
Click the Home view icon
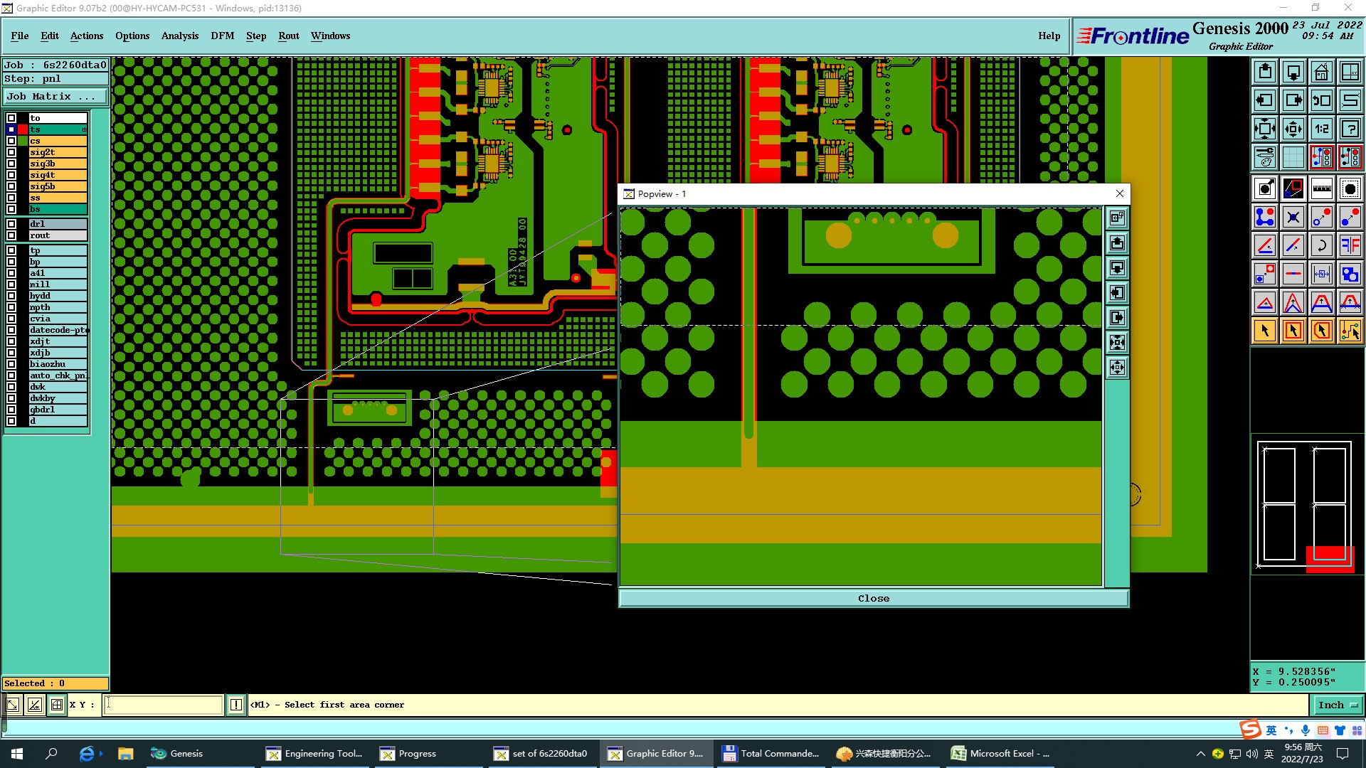pos(1321,72)
